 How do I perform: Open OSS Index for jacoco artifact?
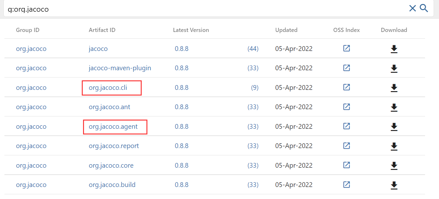point(346,48)
